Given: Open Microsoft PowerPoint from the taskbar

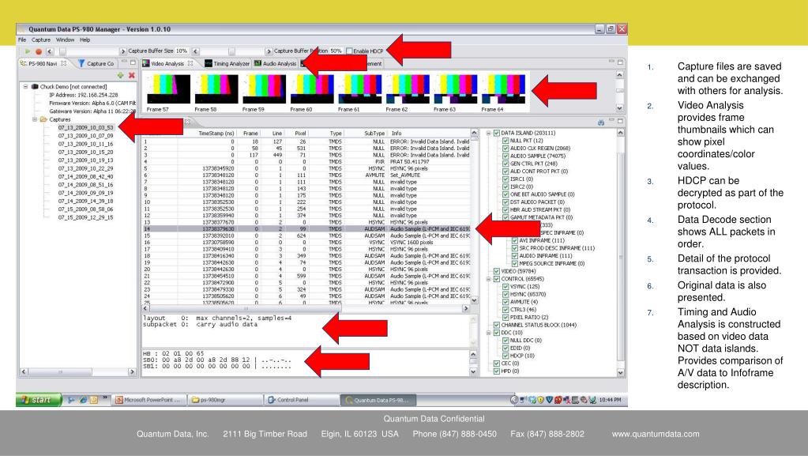Looking at the screenshot, I should [148, 400].
